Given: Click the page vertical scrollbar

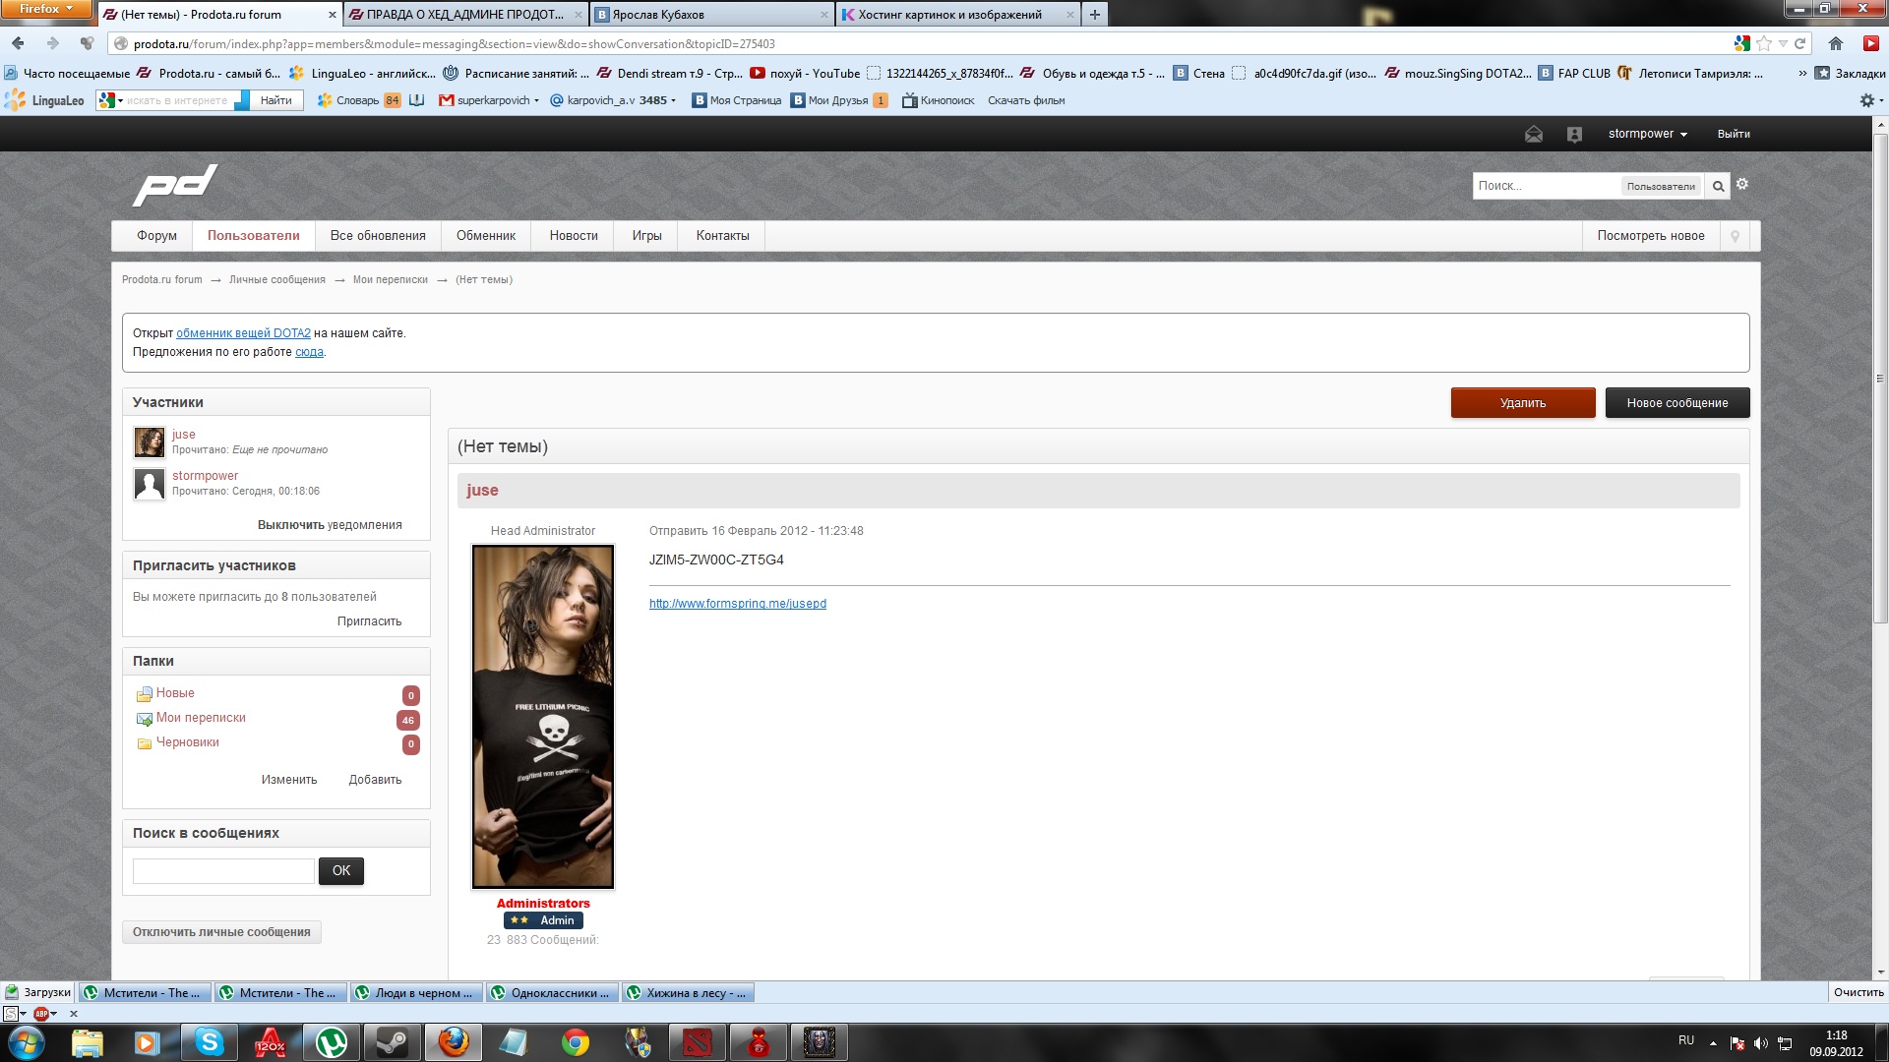Looking at the screenshot, I should point(1880,379).
